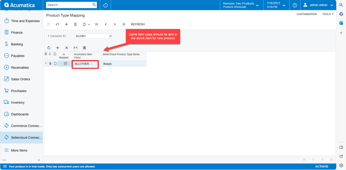This screenshot has width=346, height=170.
Task: Delete grid row with X icon
Action: click(67, 48)
